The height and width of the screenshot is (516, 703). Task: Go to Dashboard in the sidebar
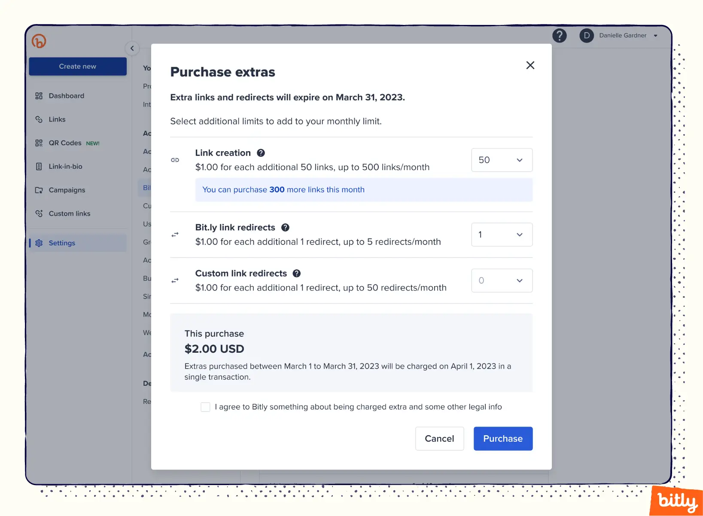tap(67, 96)
